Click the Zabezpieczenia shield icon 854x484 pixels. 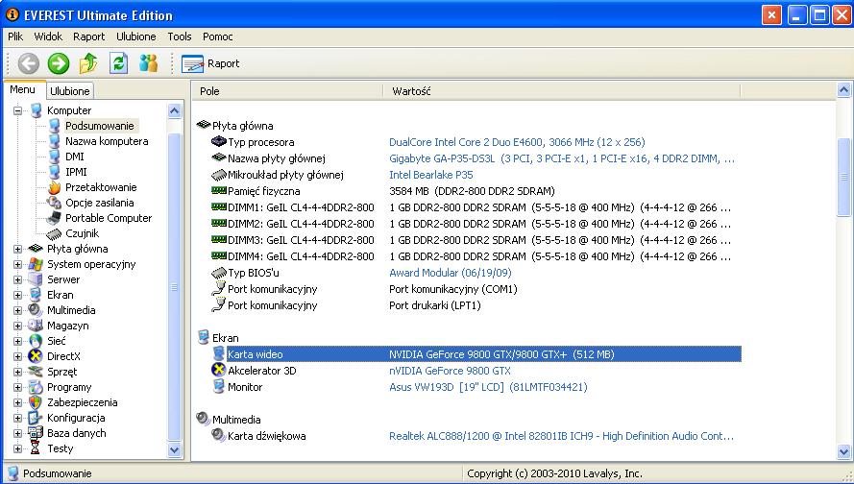tap(36, 402)
